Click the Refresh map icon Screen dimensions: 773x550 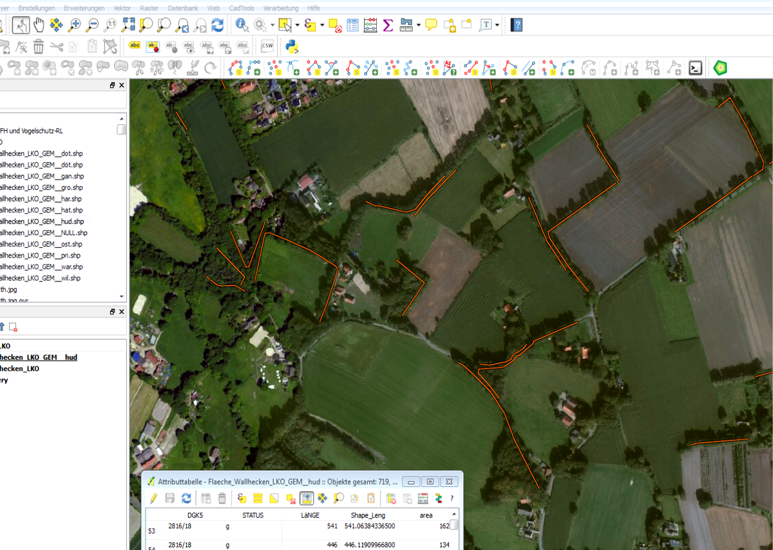point(218,25)
